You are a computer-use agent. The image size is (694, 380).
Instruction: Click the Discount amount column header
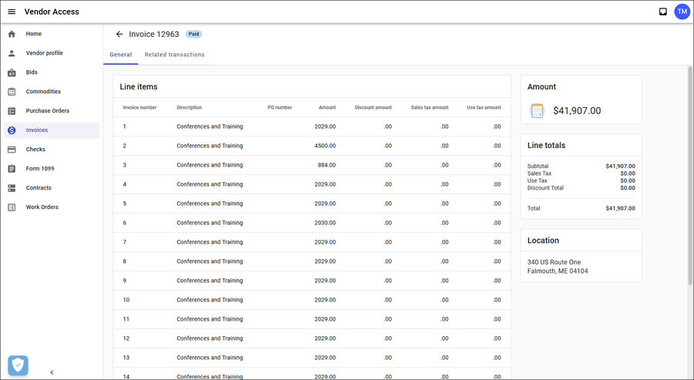click(373, 107)
